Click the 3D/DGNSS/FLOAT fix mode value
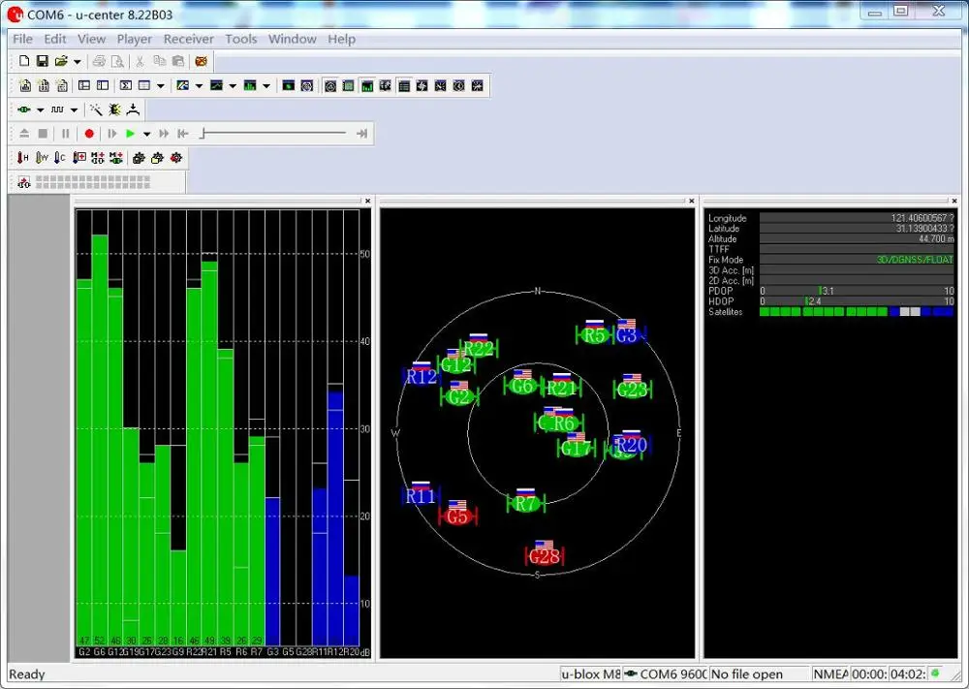Image resolution: width=969 pixels, height=689 pixels. tap(916, 260)
